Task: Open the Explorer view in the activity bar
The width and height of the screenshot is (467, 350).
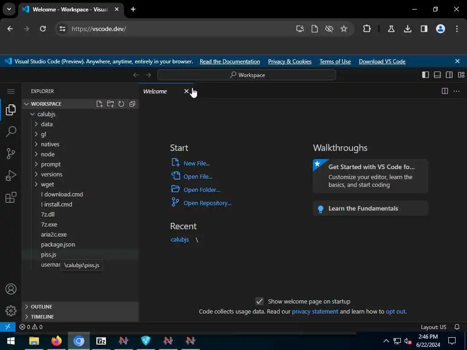Action: click(11, 110)
